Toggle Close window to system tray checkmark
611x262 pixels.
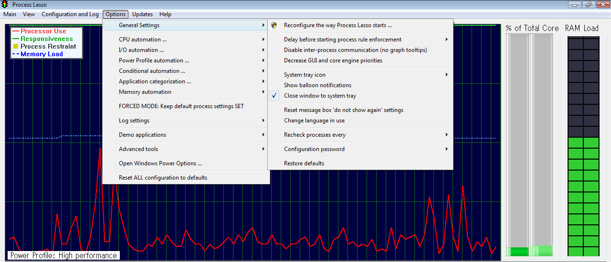(274, 96)
